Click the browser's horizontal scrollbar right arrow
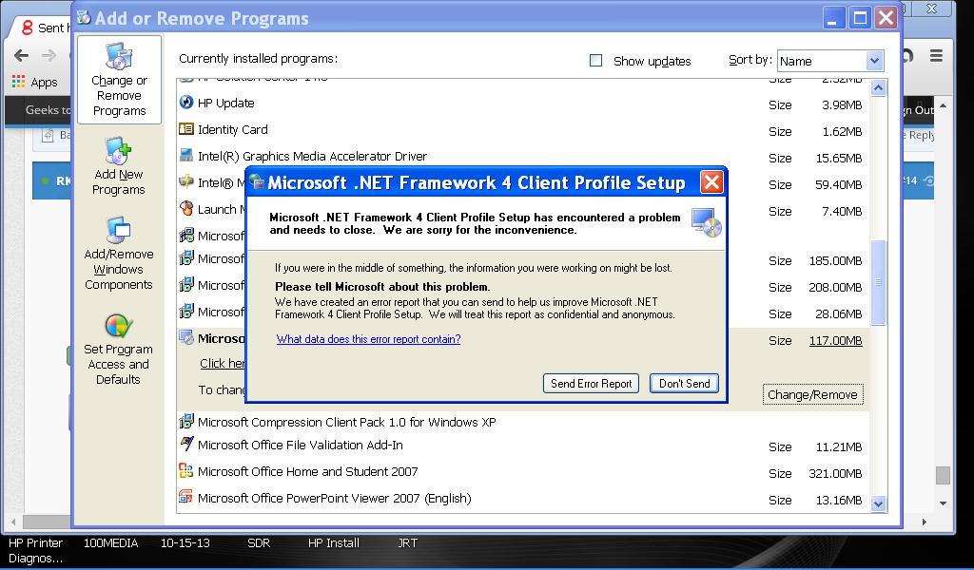This screenshot has height=570, width=974. (x=925, y=522)
